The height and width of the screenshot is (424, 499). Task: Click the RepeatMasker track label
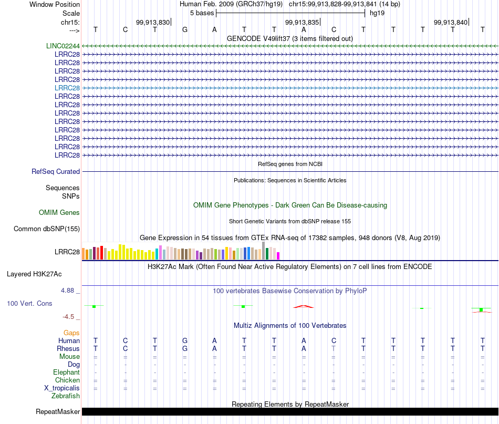point(58,411)
